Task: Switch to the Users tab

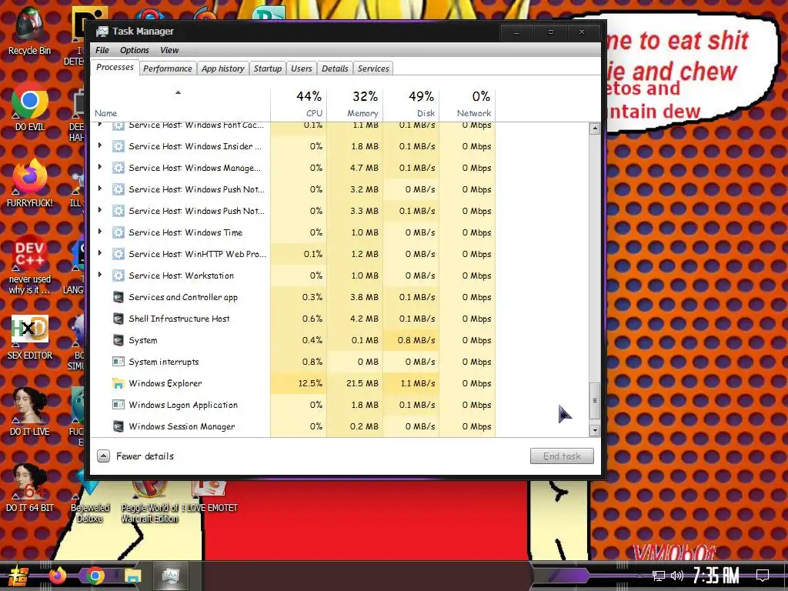Action: click(x=302, y=68)
